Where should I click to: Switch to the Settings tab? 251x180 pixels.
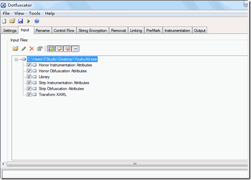(x=10, y=31)
